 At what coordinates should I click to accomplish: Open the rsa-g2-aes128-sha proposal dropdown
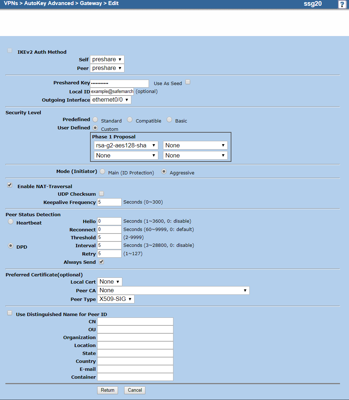pos(126,145)
